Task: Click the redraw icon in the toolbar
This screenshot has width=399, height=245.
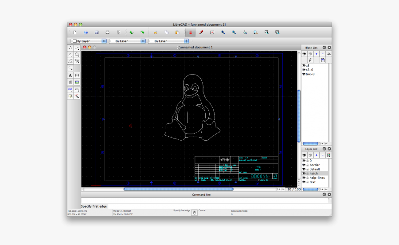Action: [x=212, y=32]
